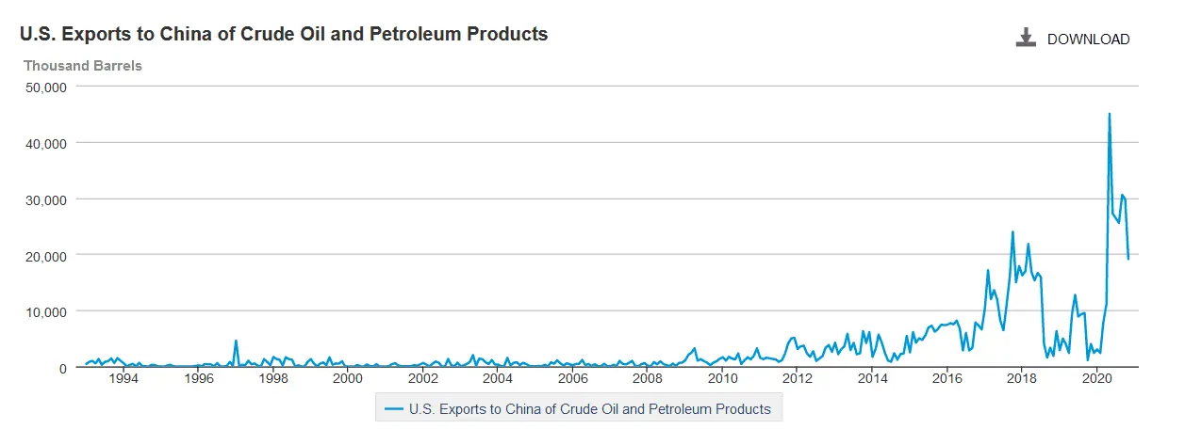Select the 2016 x-axis year label

coord(947,378)
